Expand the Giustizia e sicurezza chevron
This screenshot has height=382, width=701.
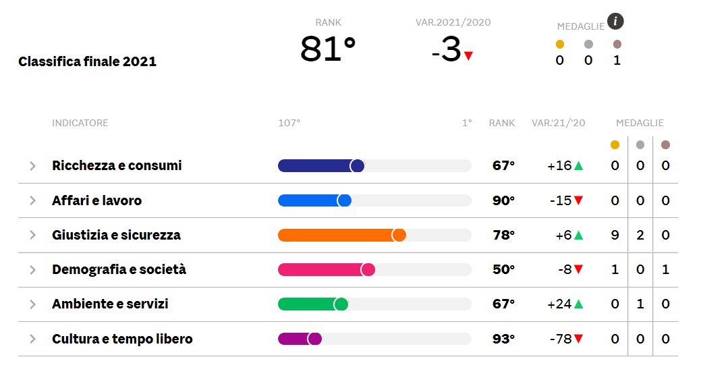32,235
